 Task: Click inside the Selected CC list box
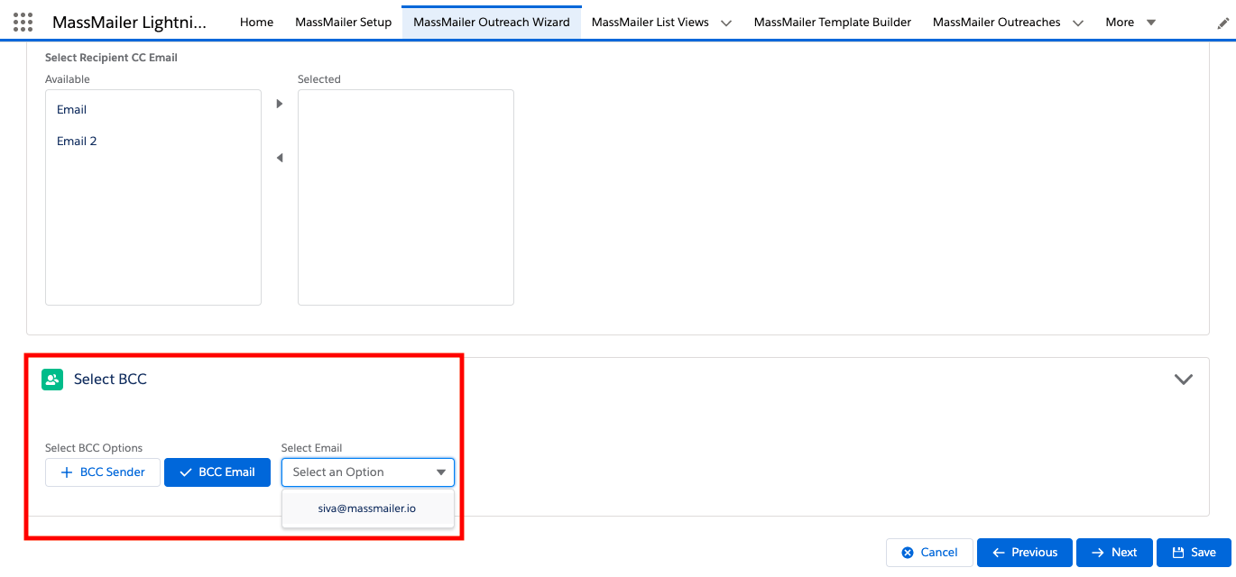[x=406, y=197]
